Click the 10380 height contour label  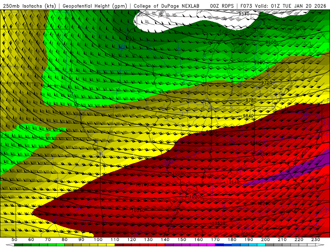click(x=247, y=234)
